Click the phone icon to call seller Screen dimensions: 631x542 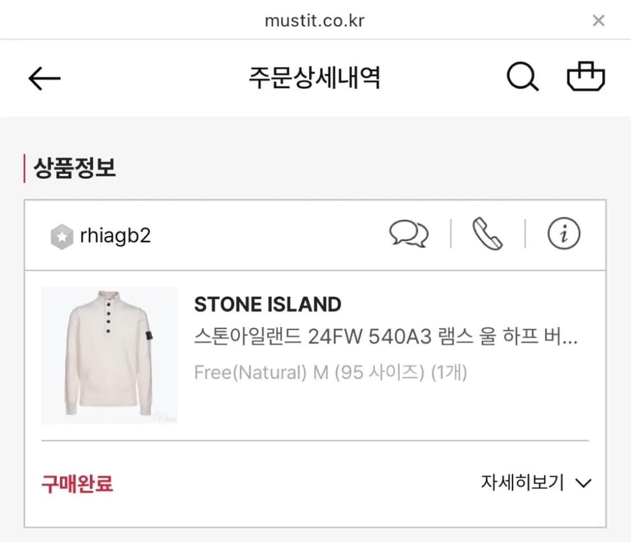(x=487, y=235)
